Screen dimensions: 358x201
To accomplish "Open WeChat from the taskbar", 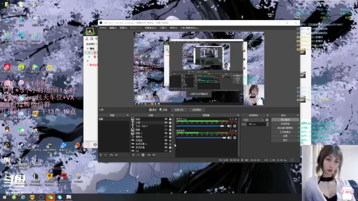I will 51,197.
